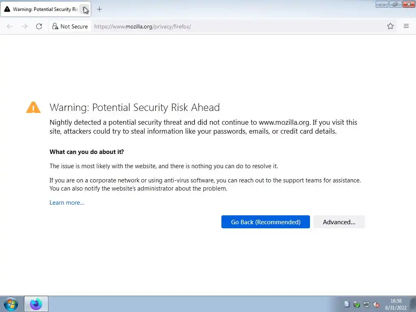
Task: Click the orange warning triangle icon
Action: (33, 107)
